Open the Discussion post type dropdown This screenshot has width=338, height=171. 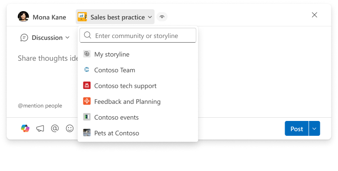coord(45,38)
